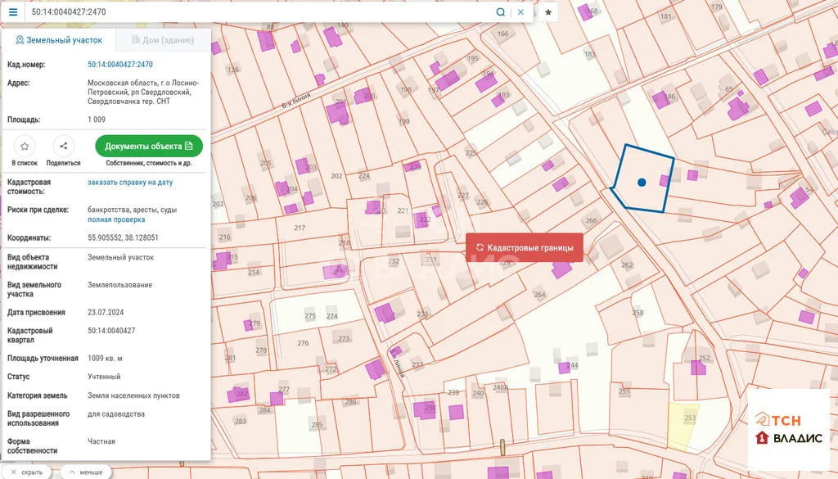The height and width of the screenshot is (479, 838).
Task: Hide the panel with скрыть button
Action: (x=27, y=472)
